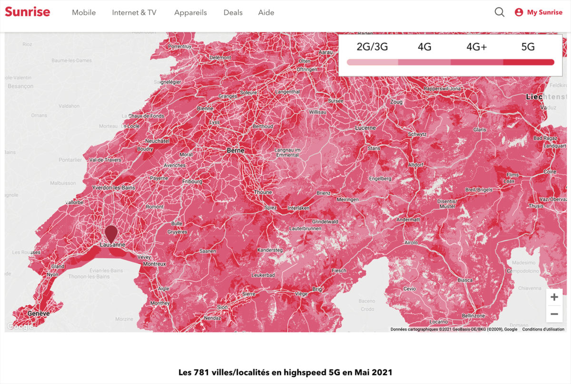The width and height of the screenshot is (571, 384).
Task: Click Bienne label on the map
Action: tap(205, 108)
